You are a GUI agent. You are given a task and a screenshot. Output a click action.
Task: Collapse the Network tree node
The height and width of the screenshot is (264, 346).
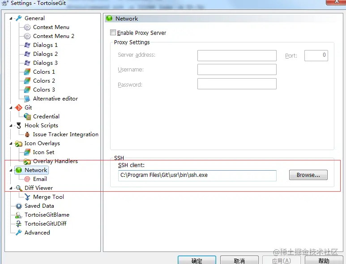[x=11, y=171]
